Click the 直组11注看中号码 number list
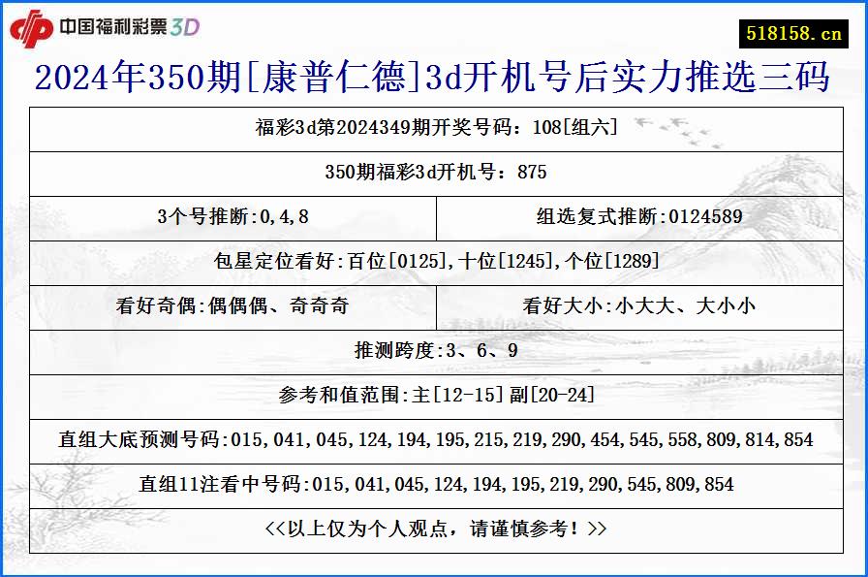This screenshot has height=577, width=868. (x=433, y=485)
